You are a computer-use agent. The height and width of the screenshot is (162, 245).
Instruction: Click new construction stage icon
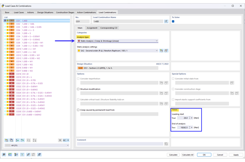coord(232,93)
